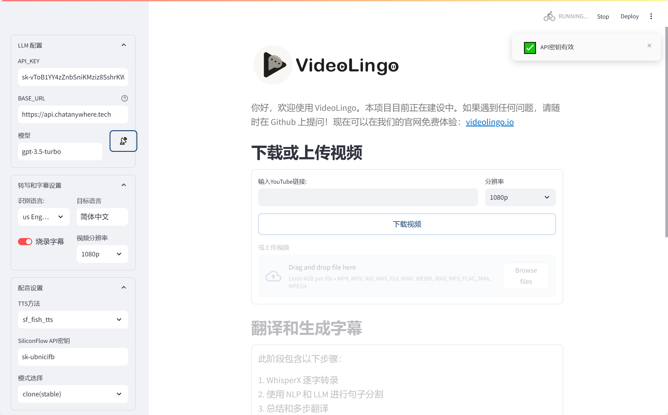Image resolution: width=668 pixels, height=415 pixels.
Task: Click the cloud upload icon
Action: tap(273, 276)
